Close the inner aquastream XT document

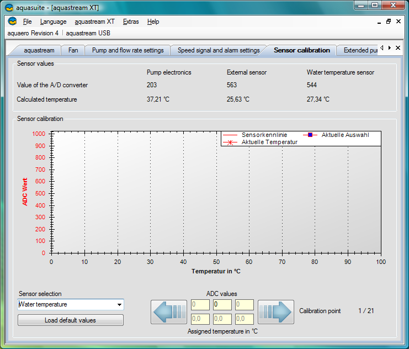399,22
